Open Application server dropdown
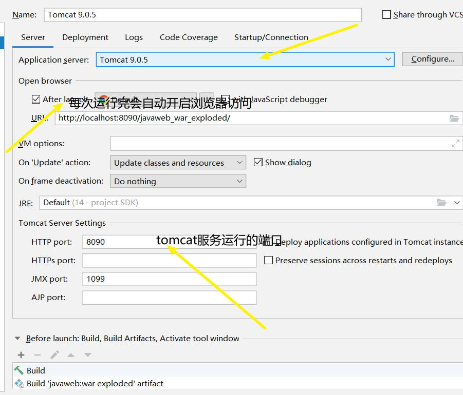 (x=245, y=60)
